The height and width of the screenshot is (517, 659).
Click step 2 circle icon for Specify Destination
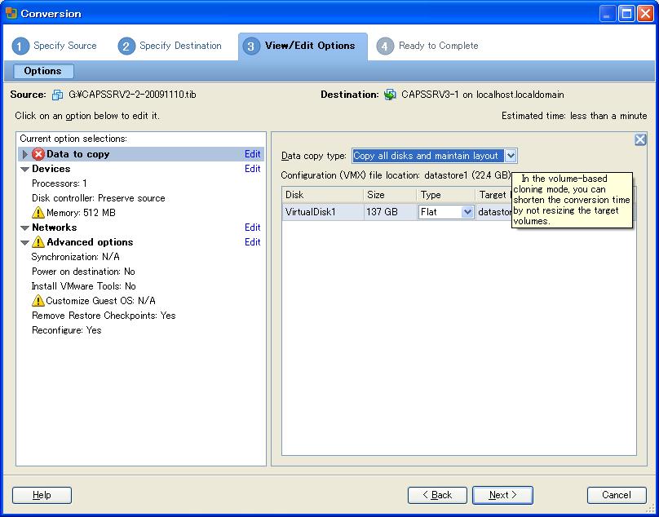pos(126,46)
